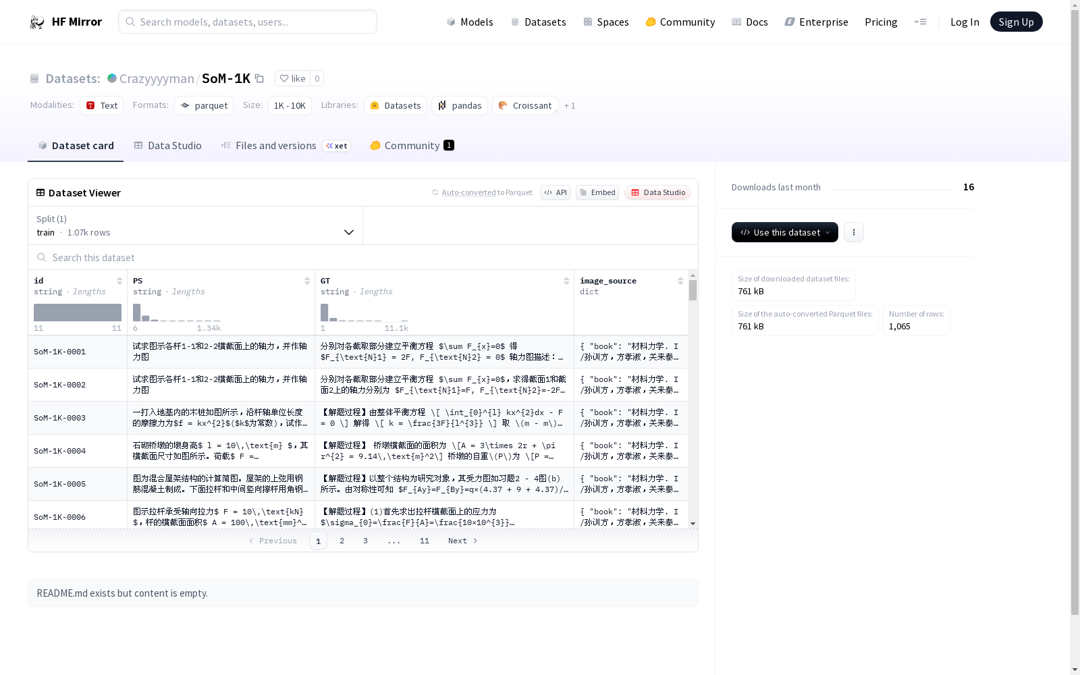The image size is (1080, 675).
Task: Open Pricing page
Action: coord(881,22)
